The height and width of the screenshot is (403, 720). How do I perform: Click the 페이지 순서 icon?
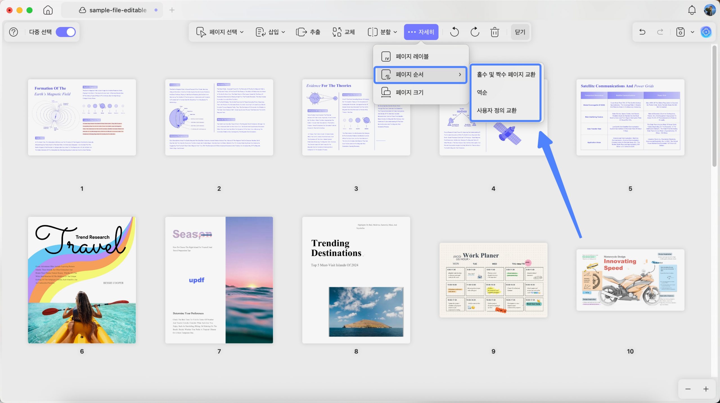(386, 75)
